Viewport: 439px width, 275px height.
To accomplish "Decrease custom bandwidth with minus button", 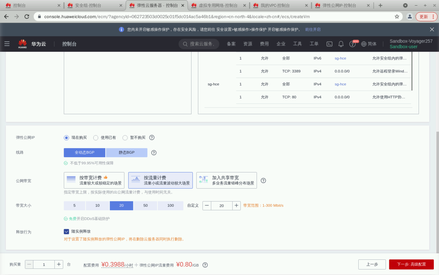I will [x=207, y=206].
